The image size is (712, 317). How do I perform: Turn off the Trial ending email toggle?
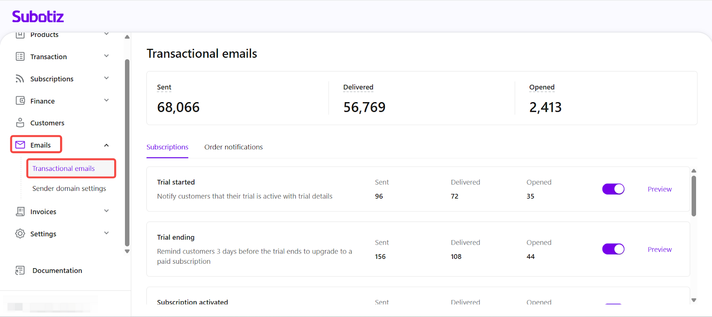tap(613, 249)
